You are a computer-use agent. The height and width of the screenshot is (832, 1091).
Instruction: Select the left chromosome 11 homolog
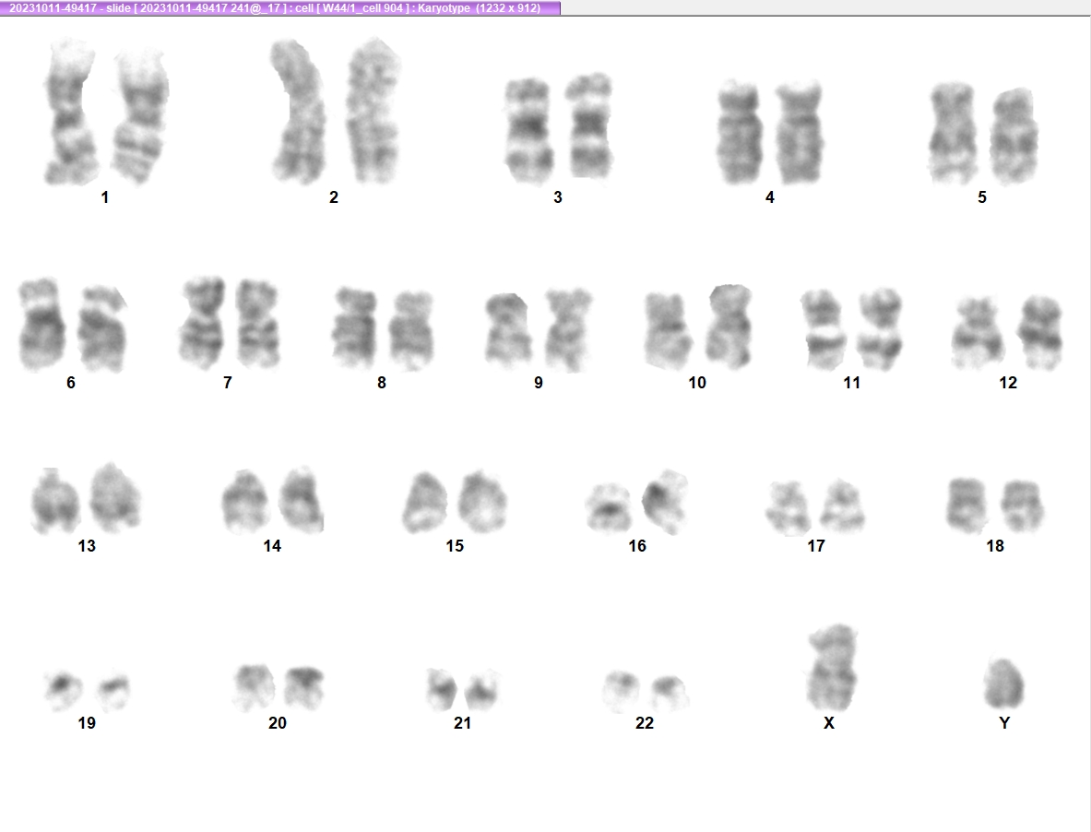pos(822,329)
